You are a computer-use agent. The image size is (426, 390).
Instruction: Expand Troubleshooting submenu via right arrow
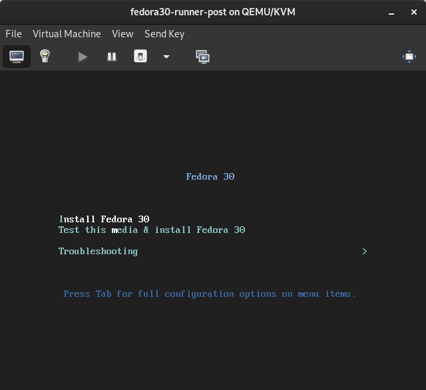point(364,251)
